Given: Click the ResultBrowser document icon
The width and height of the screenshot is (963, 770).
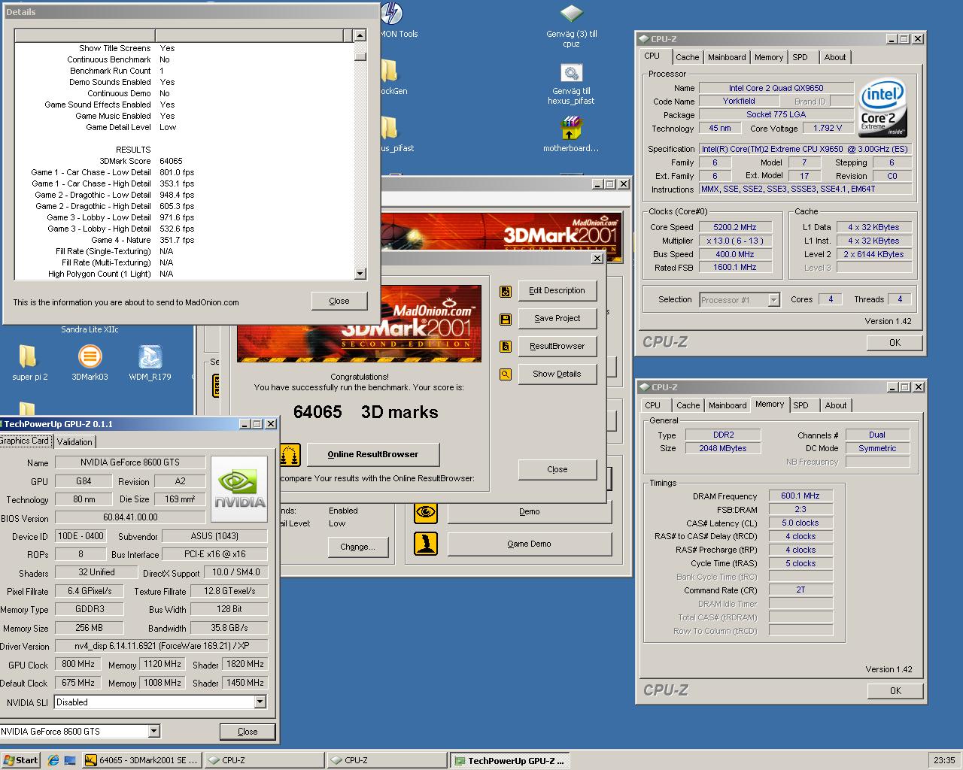Looking at the screenshot, I should 506,347.
